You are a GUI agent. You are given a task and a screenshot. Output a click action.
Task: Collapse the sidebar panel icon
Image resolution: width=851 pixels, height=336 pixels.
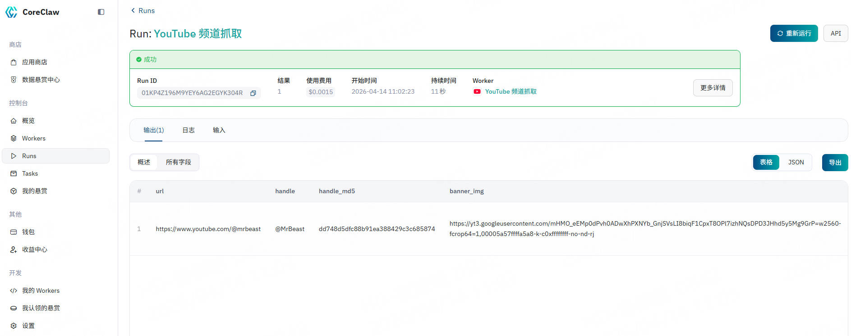point(101,12)
